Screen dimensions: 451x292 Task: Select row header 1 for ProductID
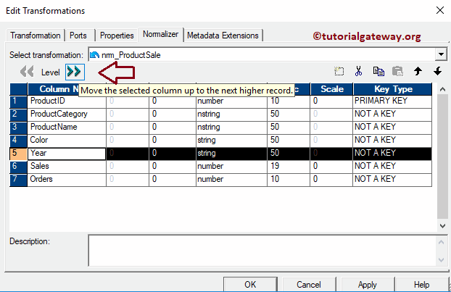pos(18,101)
